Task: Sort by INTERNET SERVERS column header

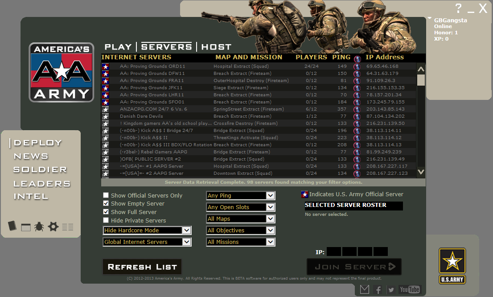Action: [x=136, y=57]
